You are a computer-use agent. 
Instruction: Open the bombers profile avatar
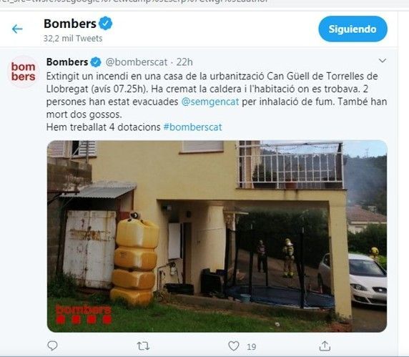pyautogui.click(x=23, y=72)
